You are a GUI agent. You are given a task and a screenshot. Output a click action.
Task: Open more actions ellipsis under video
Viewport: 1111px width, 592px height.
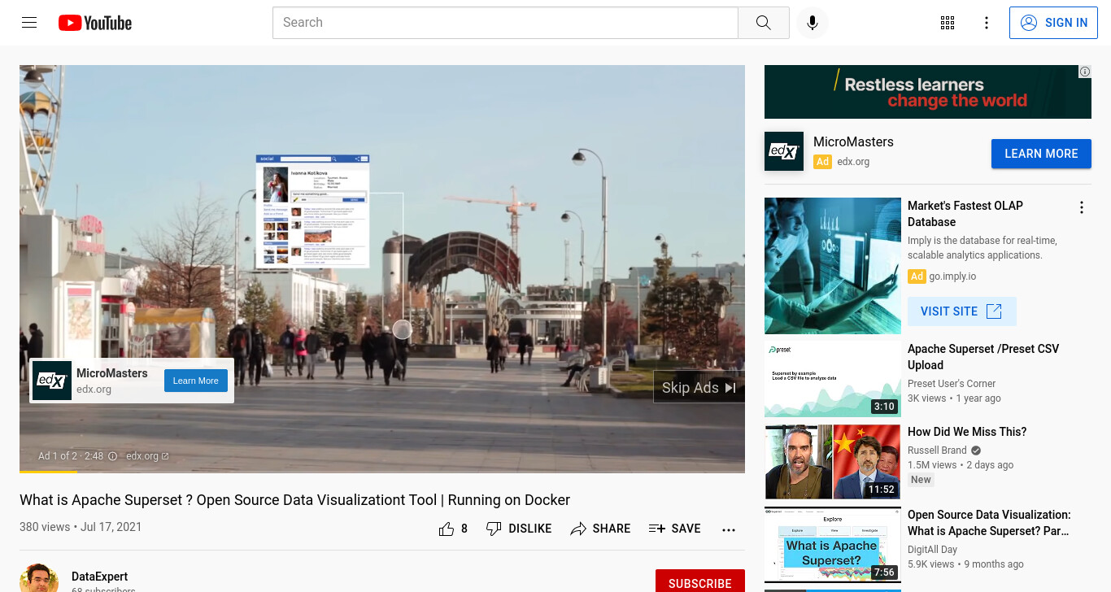[x=729, y=529]
